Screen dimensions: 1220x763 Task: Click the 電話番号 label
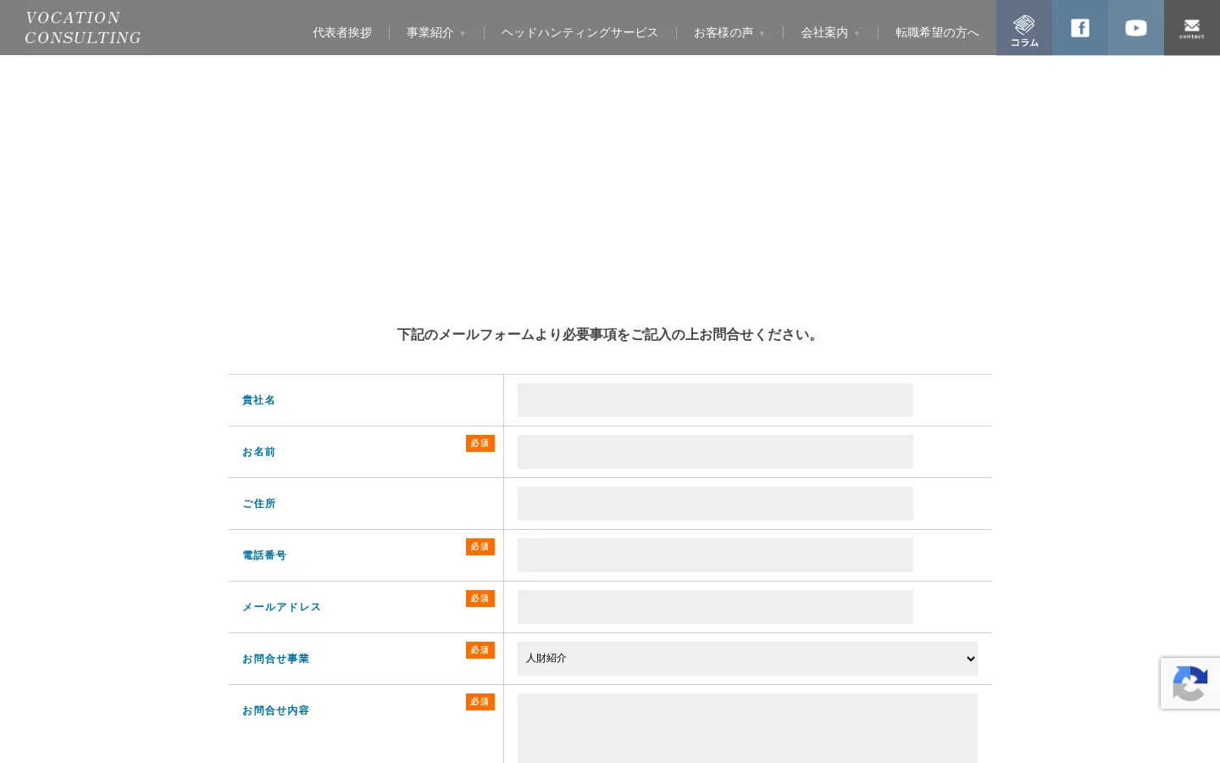[x=264, y=555]
